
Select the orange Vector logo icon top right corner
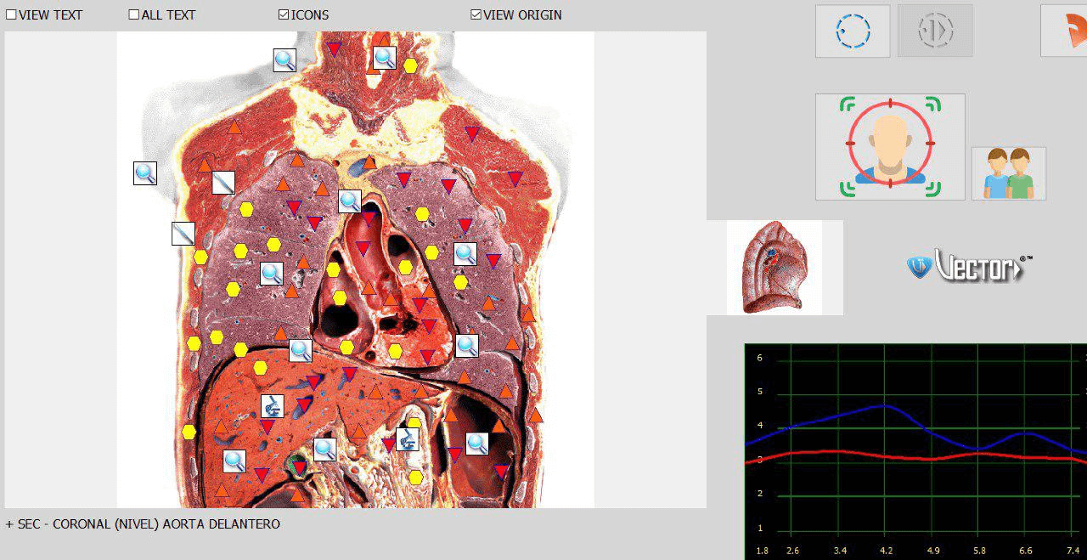[x=1075, y=31]
